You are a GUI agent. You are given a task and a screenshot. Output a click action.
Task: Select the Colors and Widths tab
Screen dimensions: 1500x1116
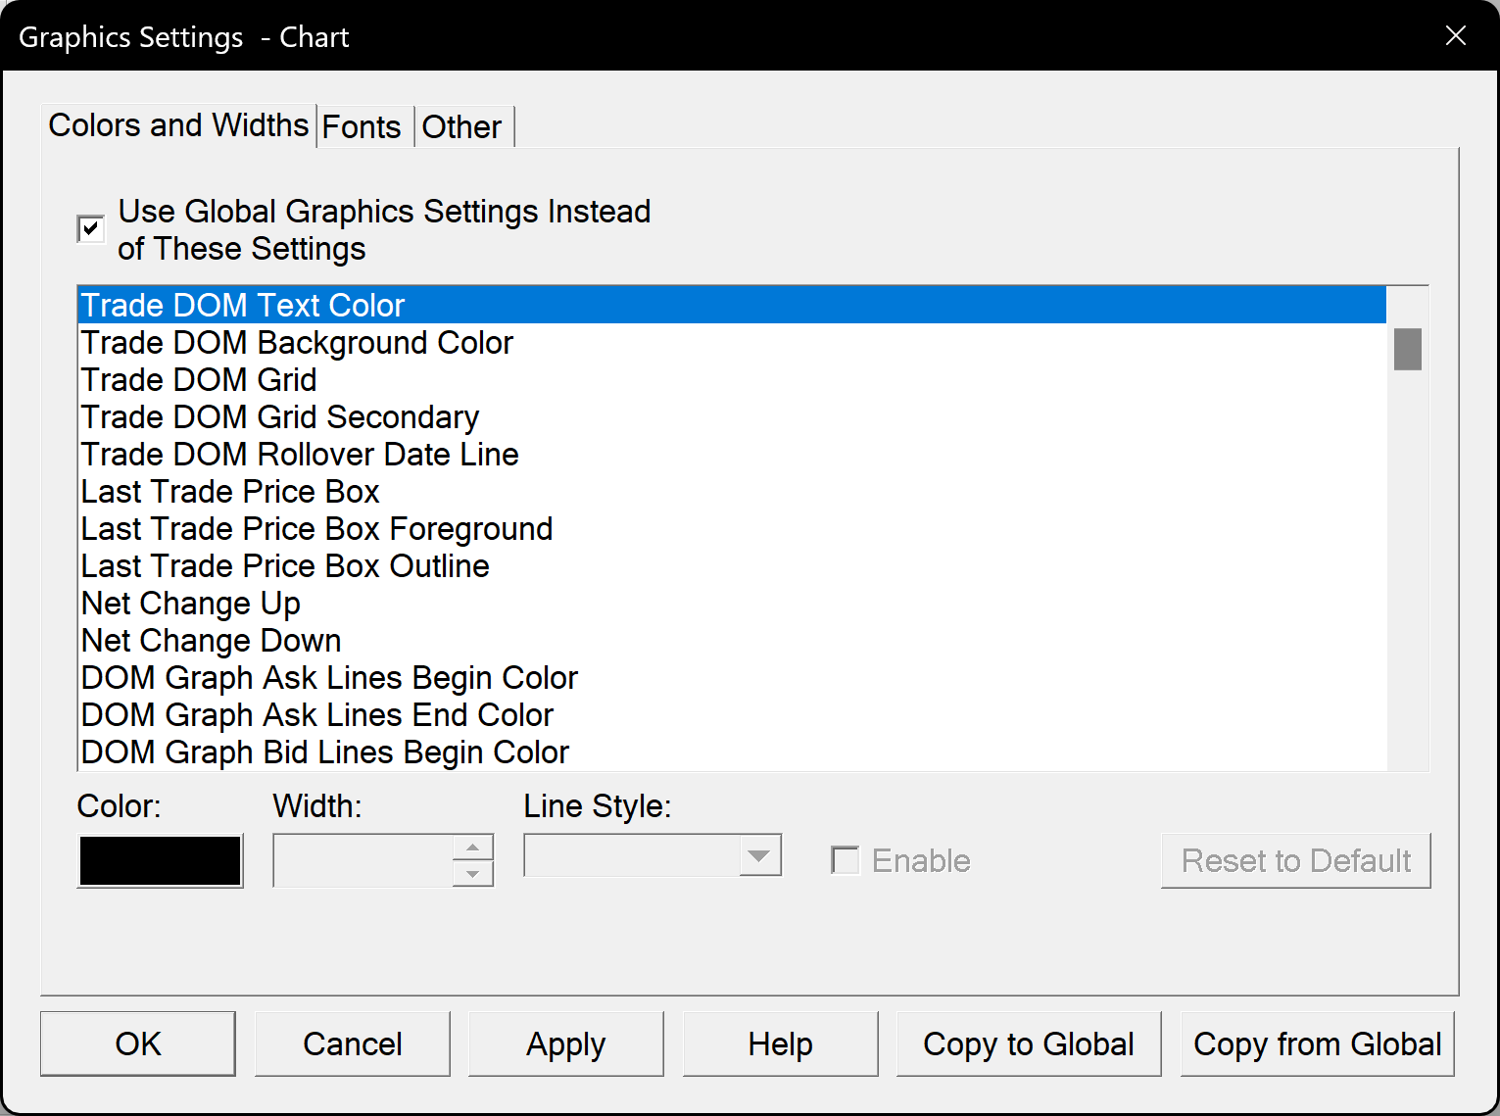click(x=178, y=125)
